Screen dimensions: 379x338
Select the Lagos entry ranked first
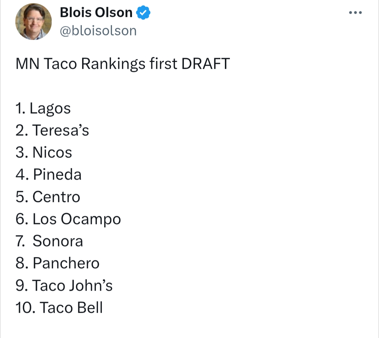[x=50, y=109]
